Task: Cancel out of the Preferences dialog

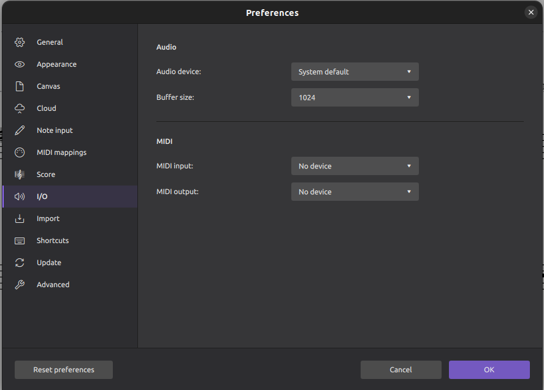Action: [x=400, y=369]
